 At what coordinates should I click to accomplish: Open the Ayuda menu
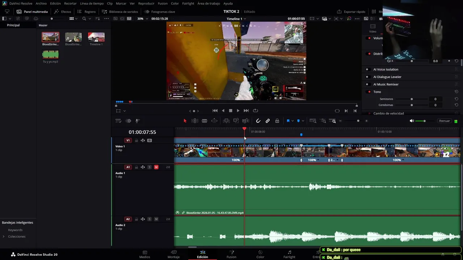point(228,3)
